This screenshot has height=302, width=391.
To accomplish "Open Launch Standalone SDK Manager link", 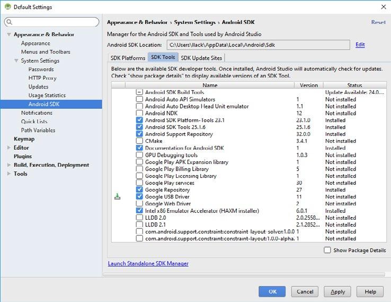I will click(148, 264).
